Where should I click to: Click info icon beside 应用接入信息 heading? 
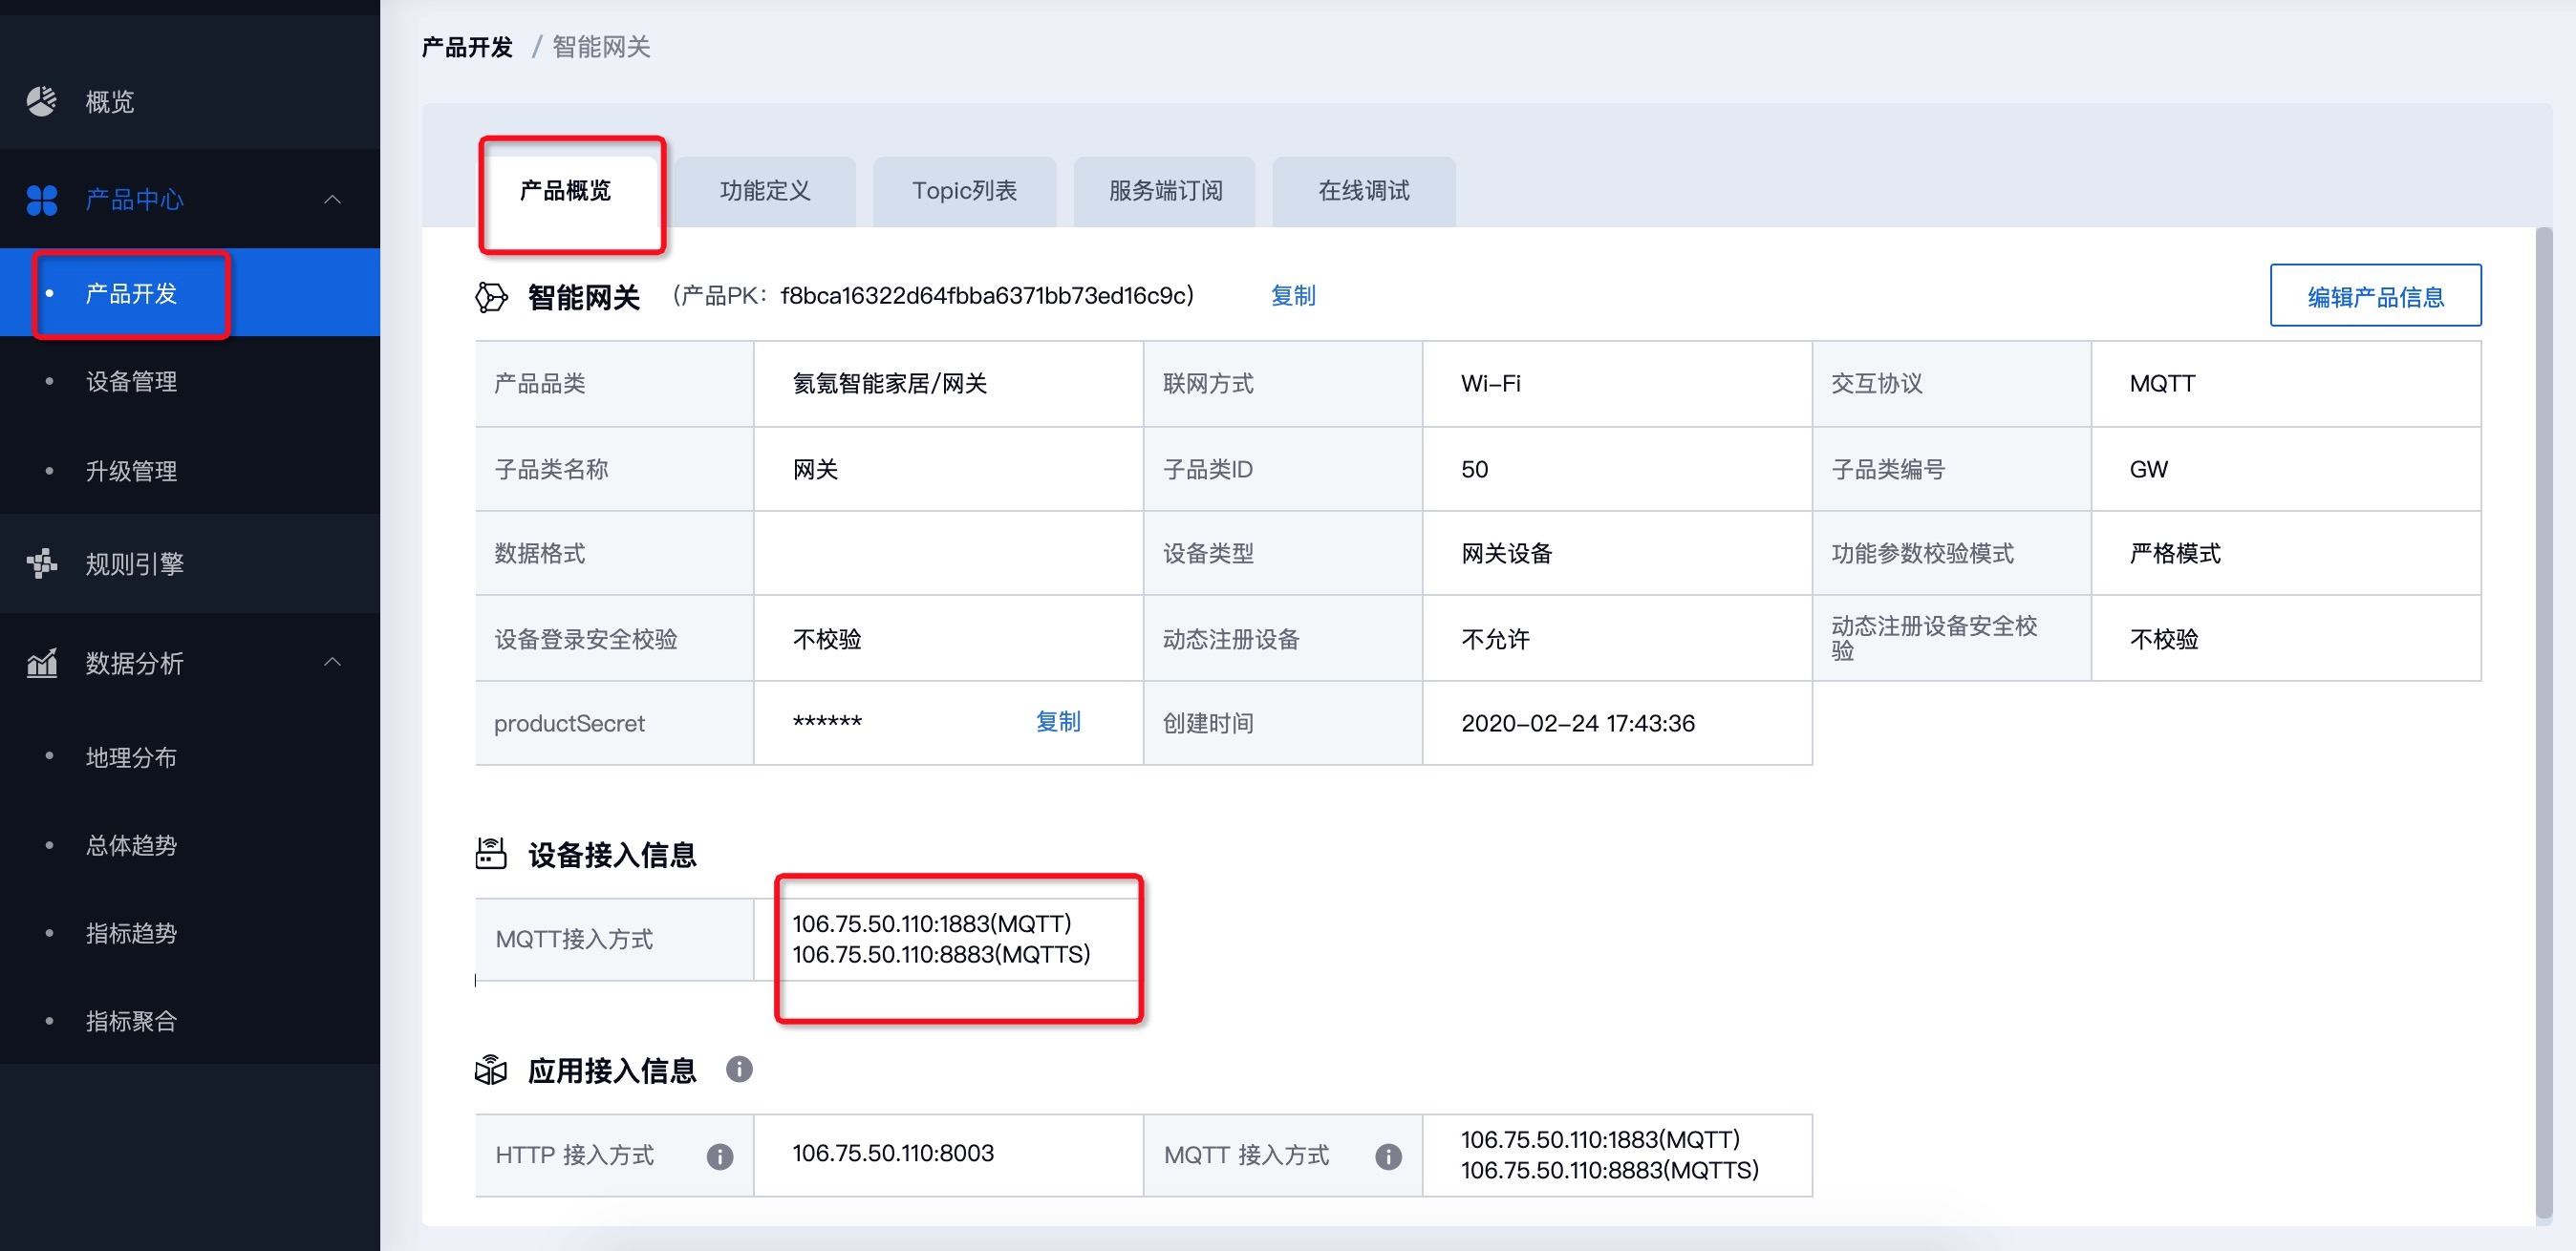(x=739, y=1070)
